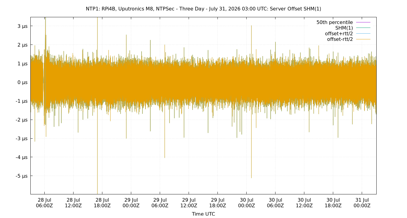The width and height of the screenshot is (407, 218).
Task: Click the 29 Jul 12:00Z tick label
Action: coord(189,203)
